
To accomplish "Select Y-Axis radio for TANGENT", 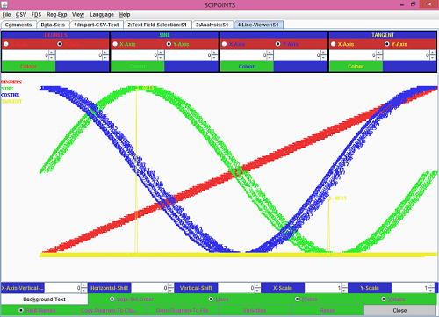I will click(x=387, y=44).
